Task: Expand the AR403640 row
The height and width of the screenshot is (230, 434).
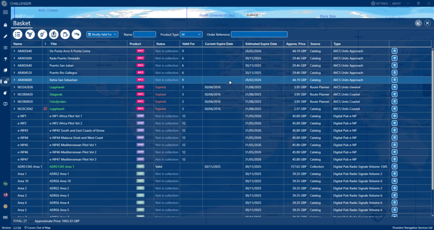Action: (14, 65)
